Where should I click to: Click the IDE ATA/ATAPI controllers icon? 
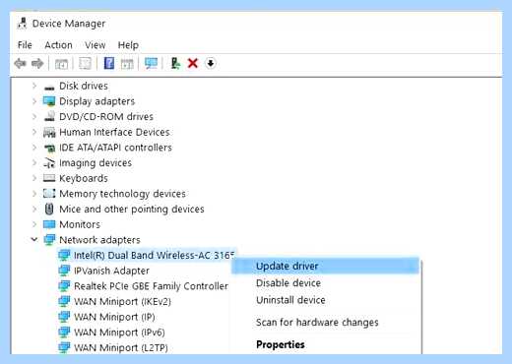pos(49,148)
